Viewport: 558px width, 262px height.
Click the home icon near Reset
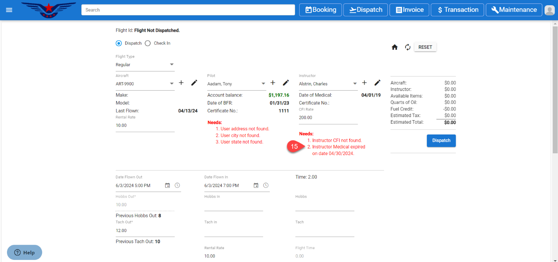(x=394, y=47)
